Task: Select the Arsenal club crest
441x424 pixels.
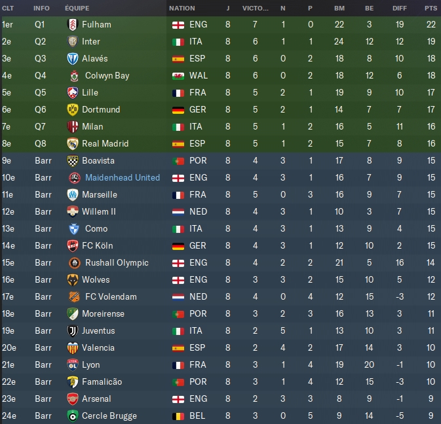Action: click(73, 398)
